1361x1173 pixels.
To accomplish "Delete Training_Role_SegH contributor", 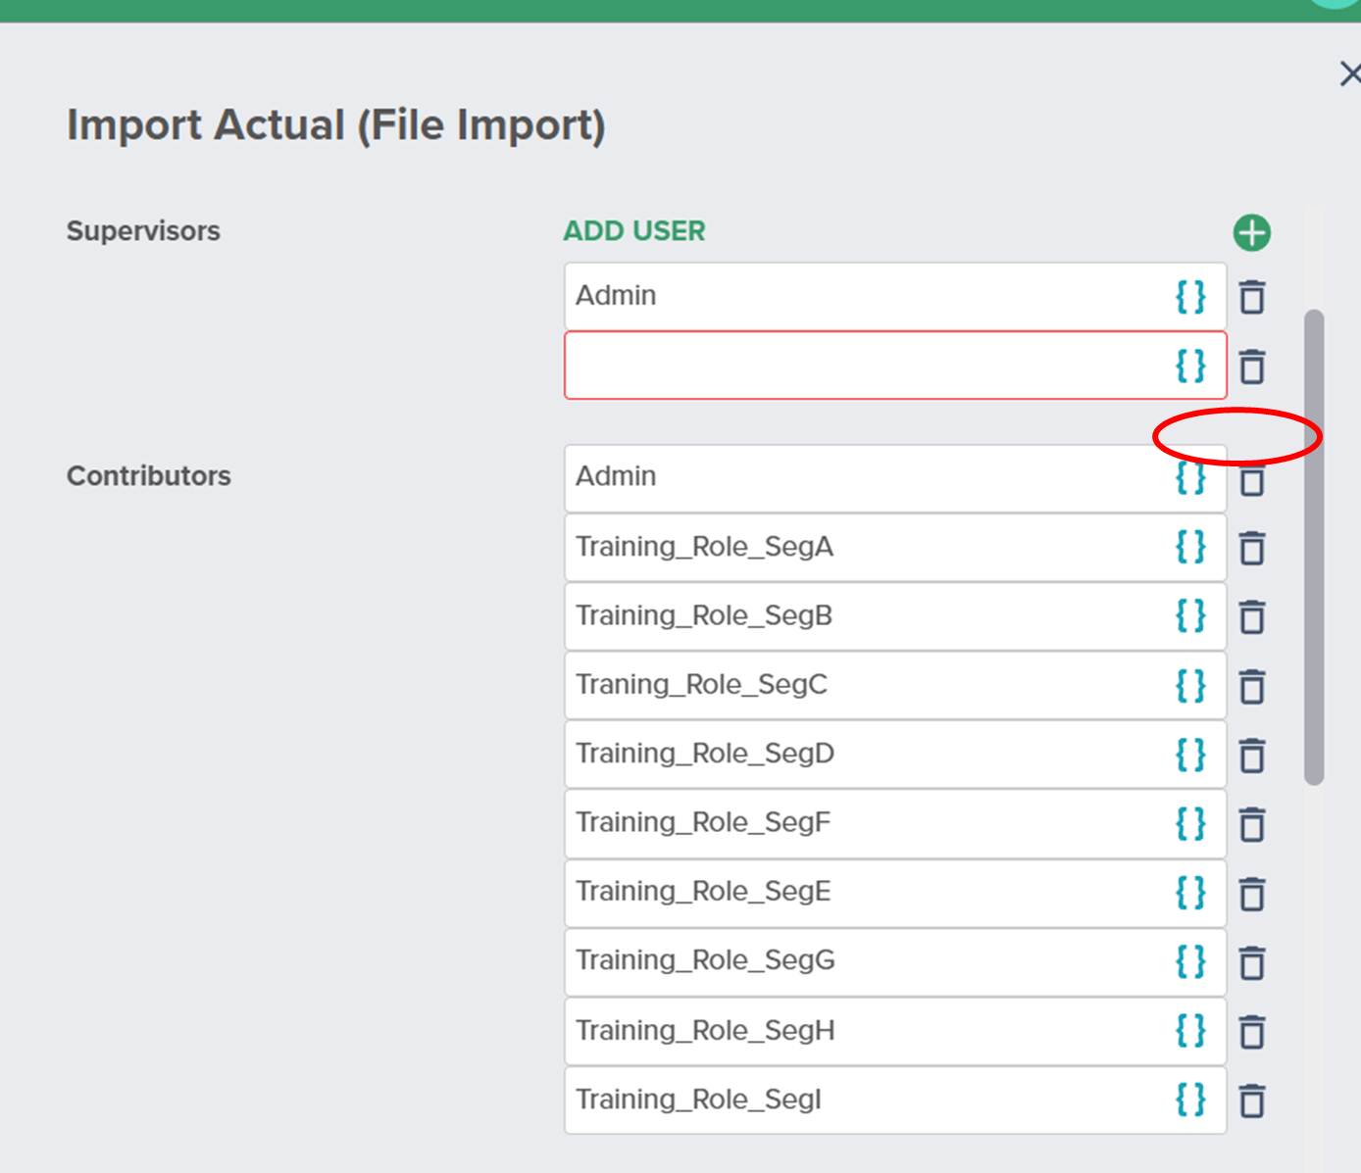I will [1252, 1032].
